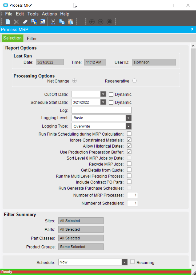The width and height of the screenshot is (196, 275).
Task: Click the Ready status bar text
Action: 7,272
